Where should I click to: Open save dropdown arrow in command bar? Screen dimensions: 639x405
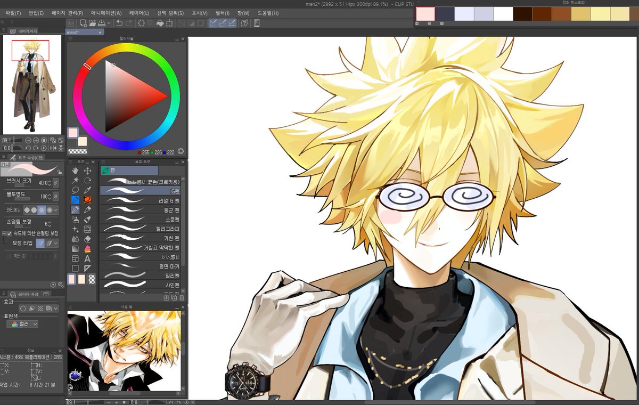click(x=109, y=23)
